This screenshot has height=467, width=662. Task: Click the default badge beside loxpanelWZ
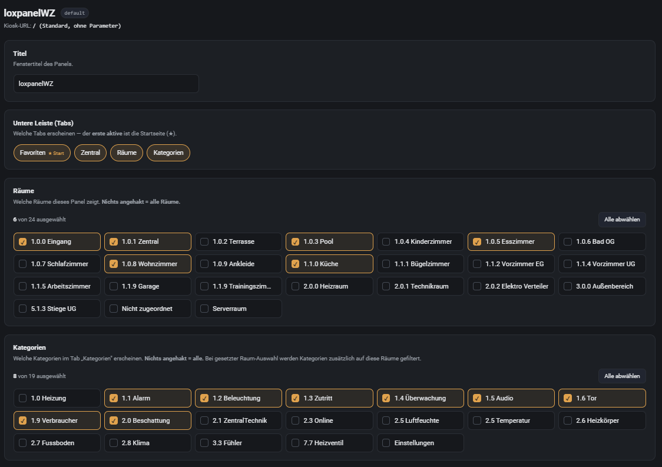(x=75, y=13)
